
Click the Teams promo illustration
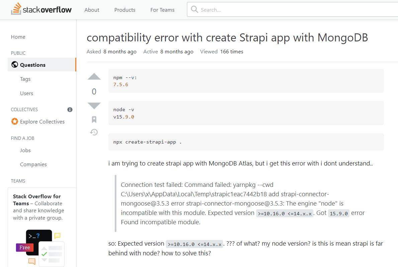pos(40,248)
